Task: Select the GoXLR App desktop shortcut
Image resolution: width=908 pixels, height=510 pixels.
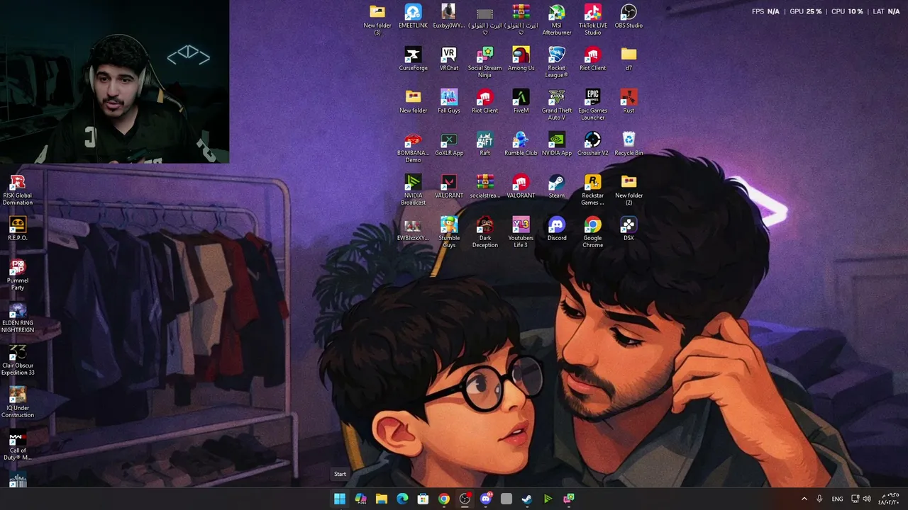Action: pos(449,144)
